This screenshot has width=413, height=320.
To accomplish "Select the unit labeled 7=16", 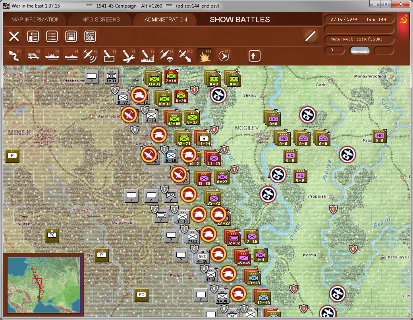I will click(252, 236).
